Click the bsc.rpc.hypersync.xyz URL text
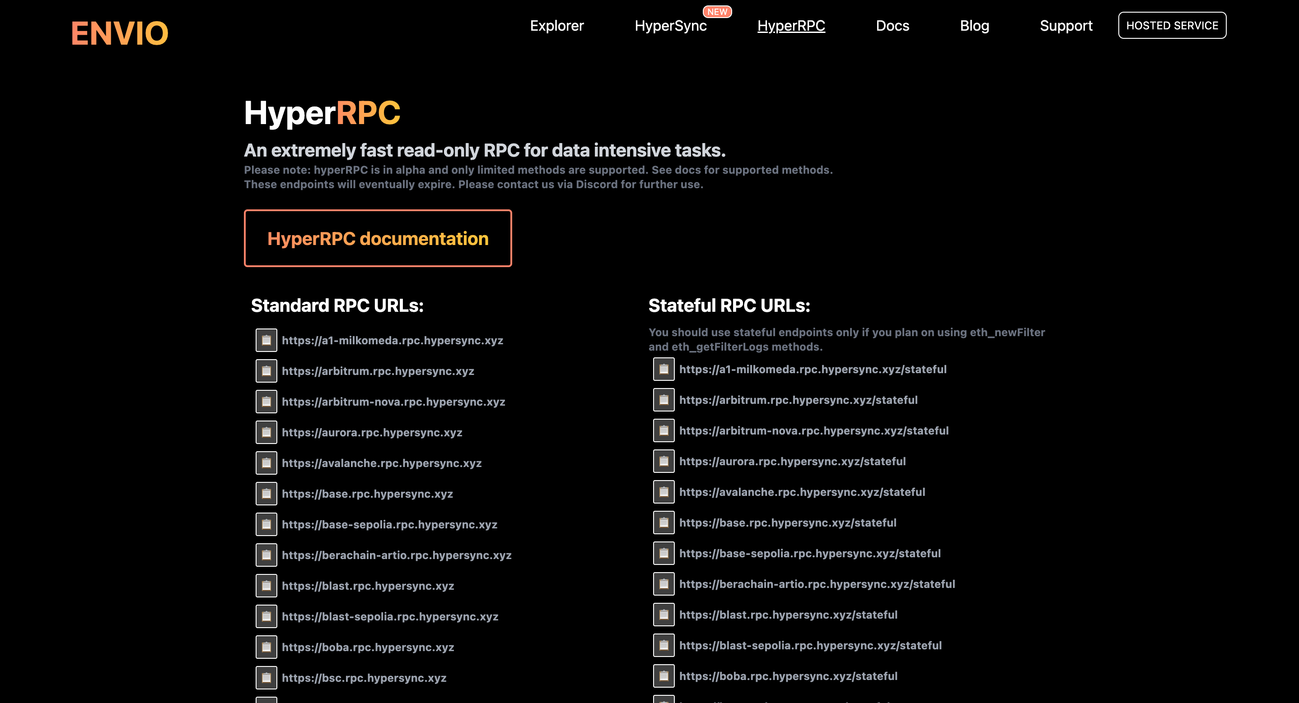This screenshot has height=703, width=1299. coord(364,679)
